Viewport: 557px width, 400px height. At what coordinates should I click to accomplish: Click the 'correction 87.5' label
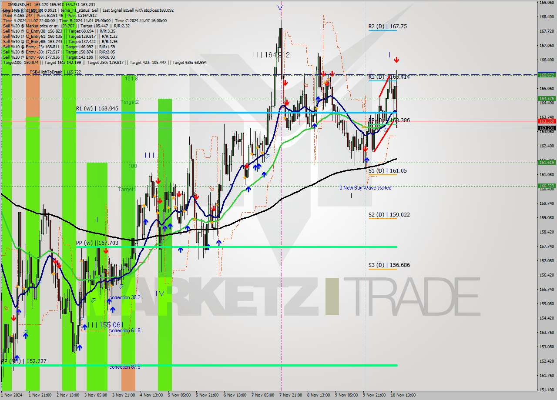point(125,367)
